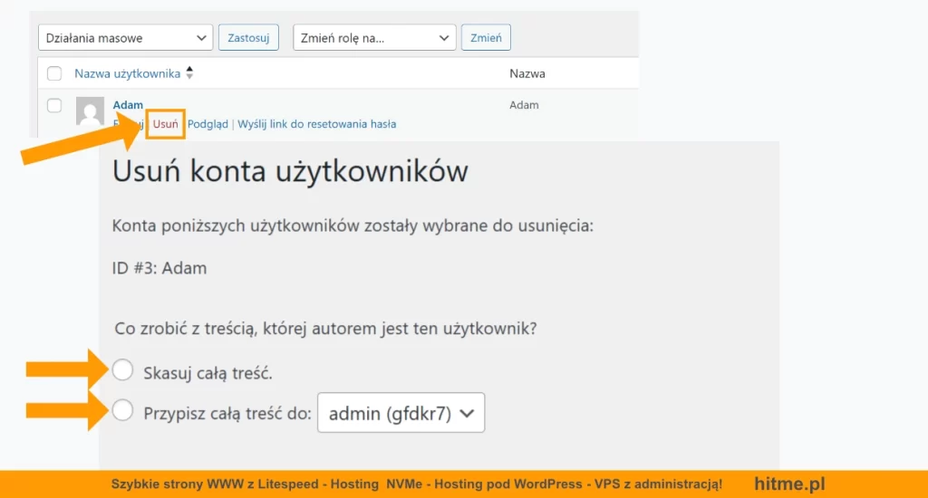
Task: Click the hitme.pl logo in the banner
Action: tap(789, 484)
